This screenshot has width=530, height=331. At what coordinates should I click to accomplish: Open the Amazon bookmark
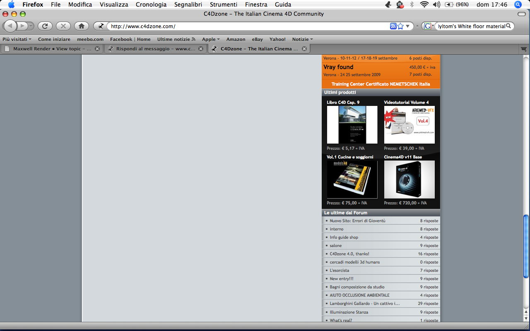[236, 39]
